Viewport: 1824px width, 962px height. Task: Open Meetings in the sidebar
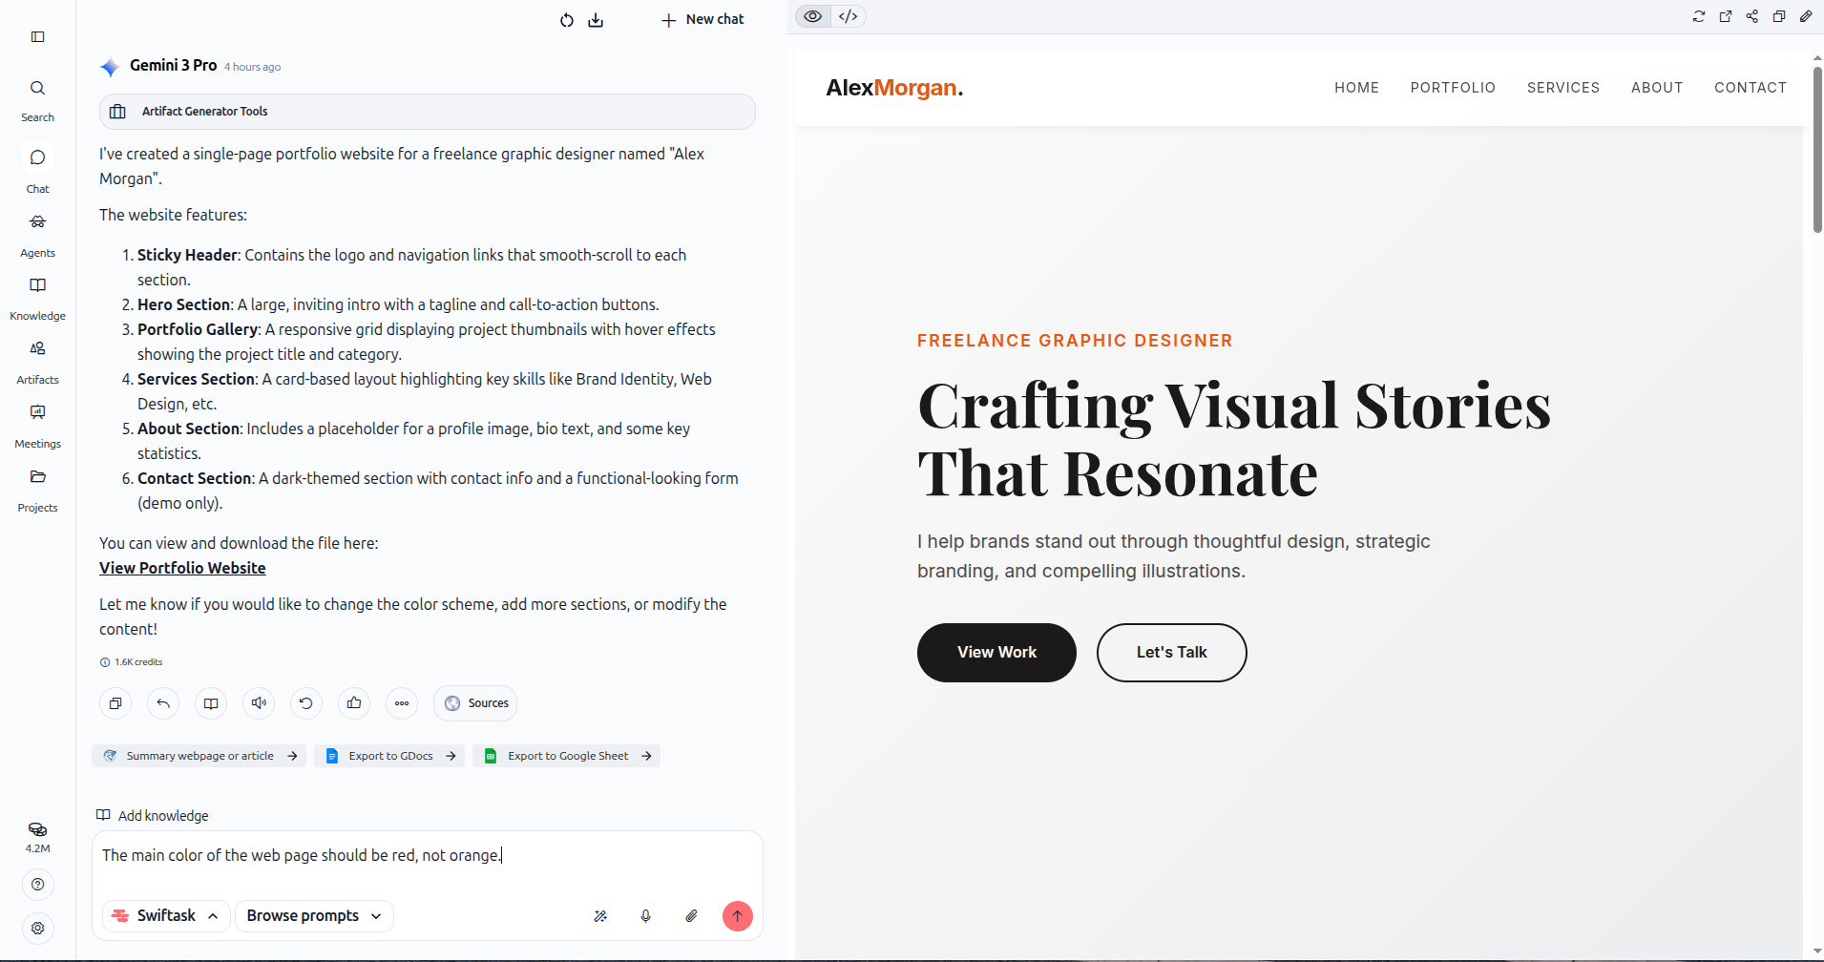tap(38, 427)
